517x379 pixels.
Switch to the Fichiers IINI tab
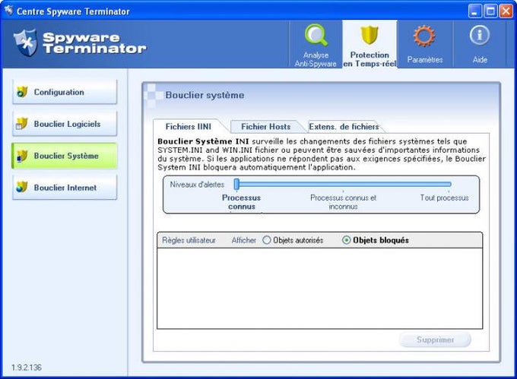point(189,126)
